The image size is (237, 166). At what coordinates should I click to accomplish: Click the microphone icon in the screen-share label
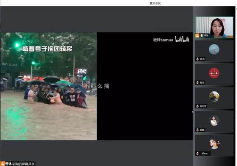click(10, 164)
